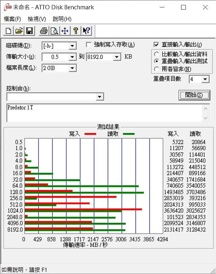Click the green 讀取 legend swatch

point(129,134)
